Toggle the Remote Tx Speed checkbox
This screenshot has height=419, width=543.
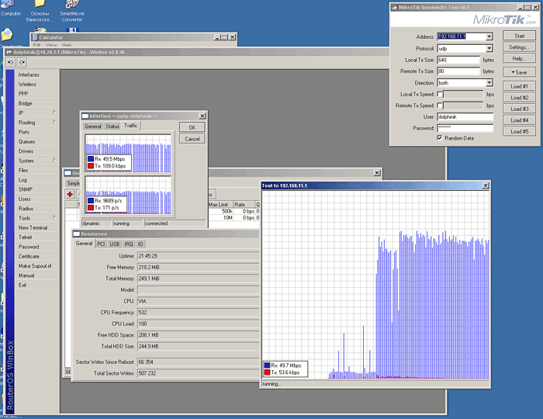(x=440, y=106)
